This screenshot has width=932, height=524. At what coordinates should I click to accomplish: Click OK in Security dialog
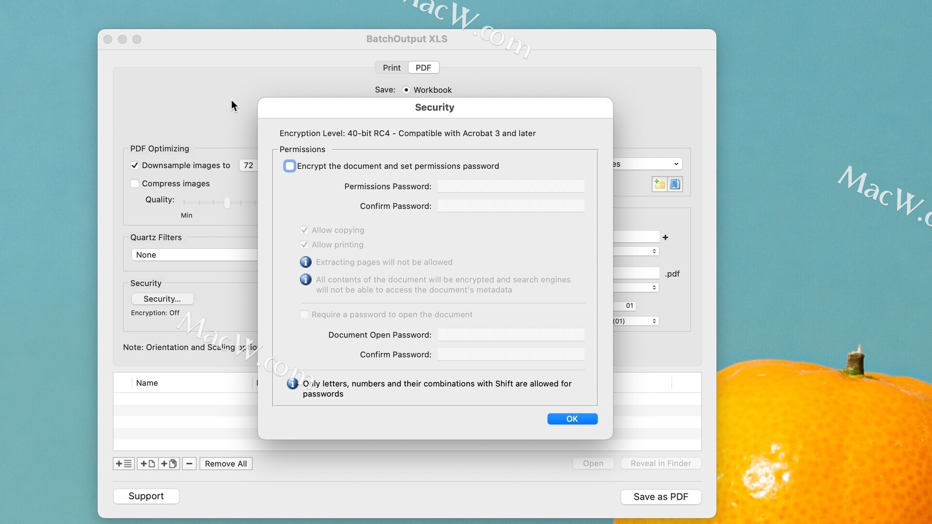pyautogui.click(x=572, y=419)
